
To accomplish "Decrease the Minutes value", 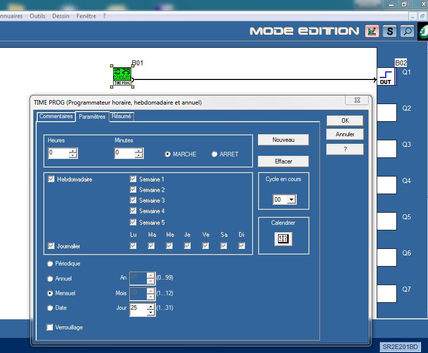I will (139, 155).
